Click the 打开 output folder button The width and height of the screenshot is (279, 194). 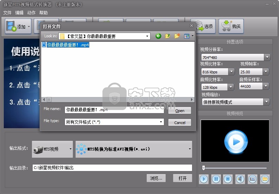point(182,178)
